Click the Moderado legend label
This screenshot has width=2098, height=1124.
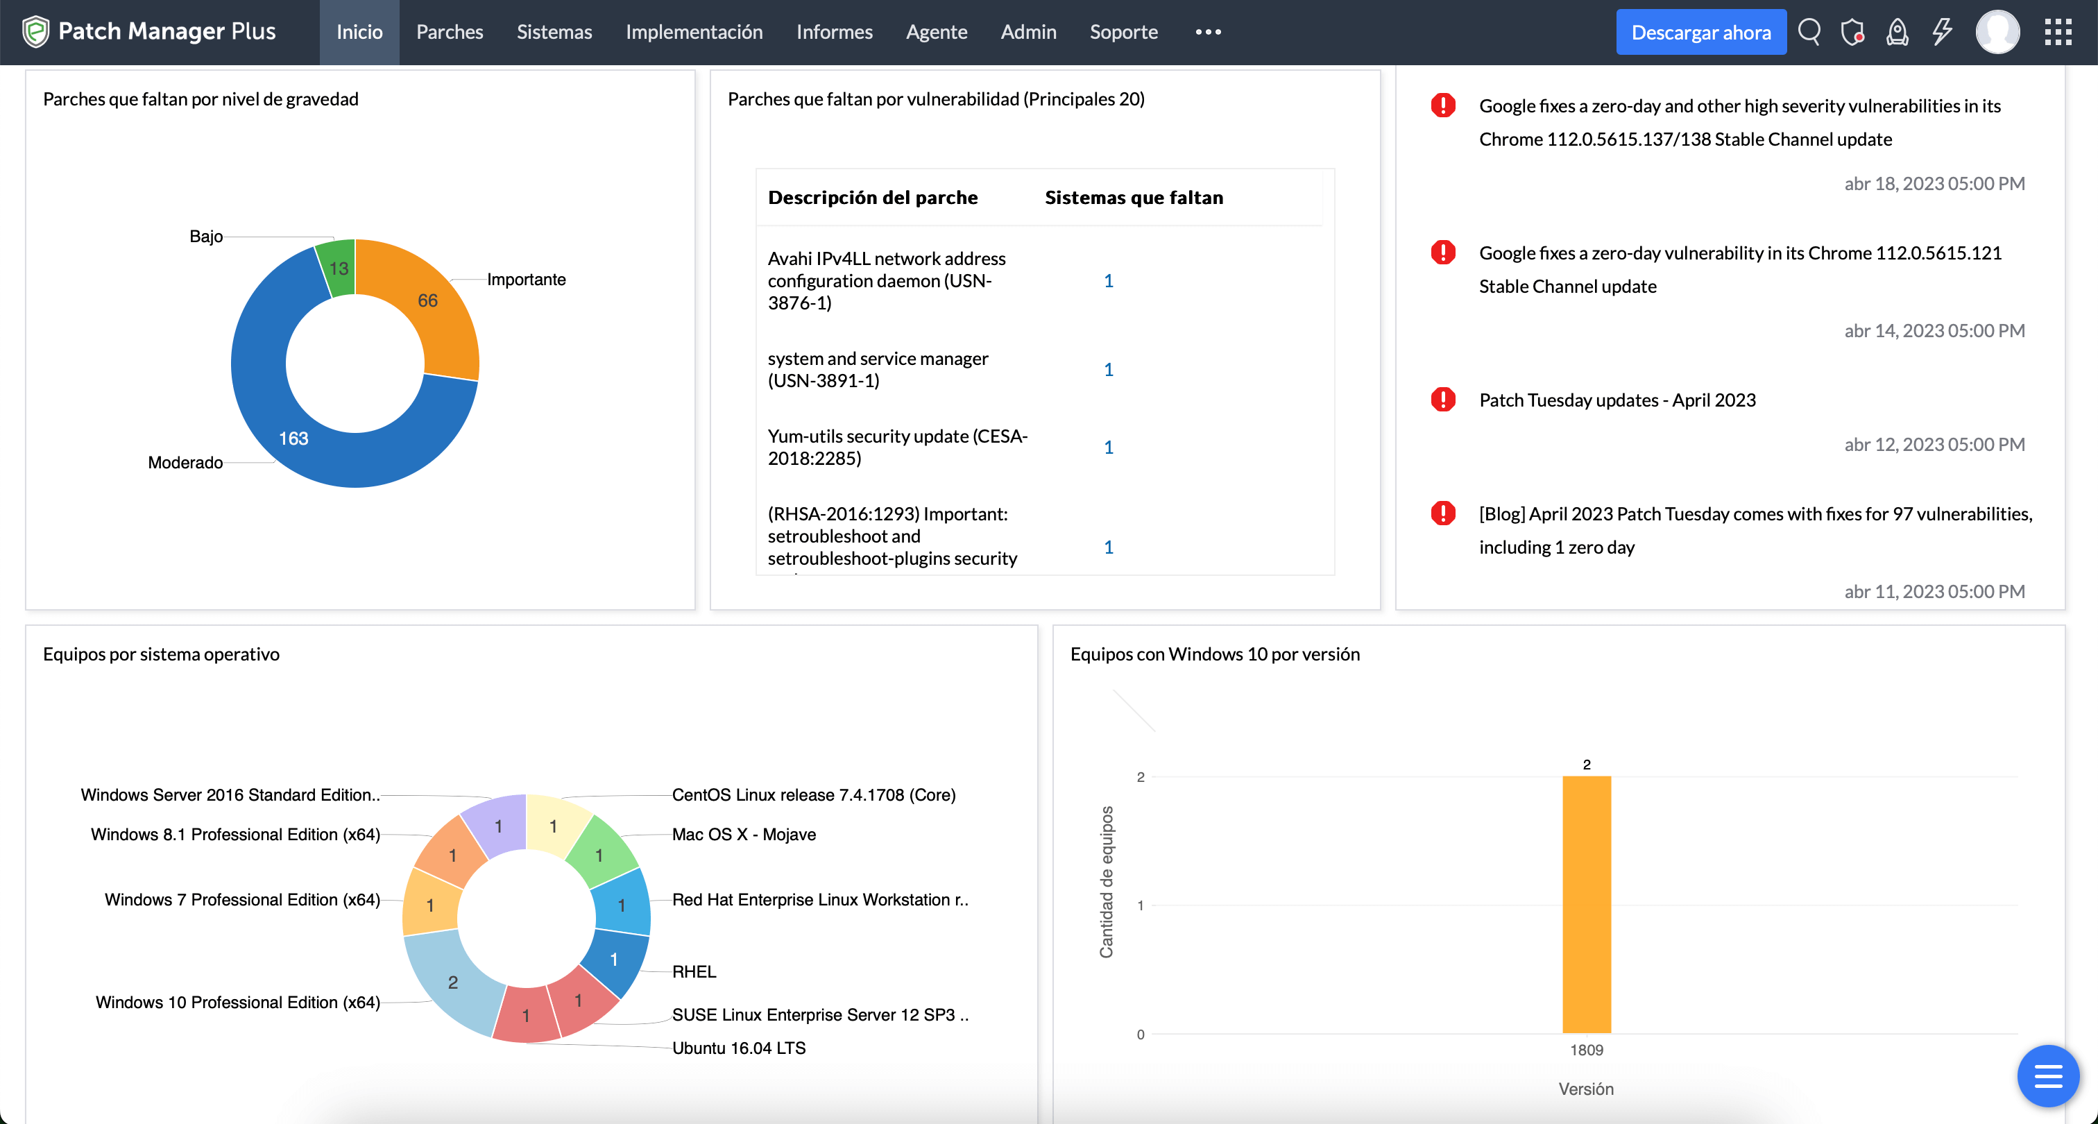pos(185,463)
